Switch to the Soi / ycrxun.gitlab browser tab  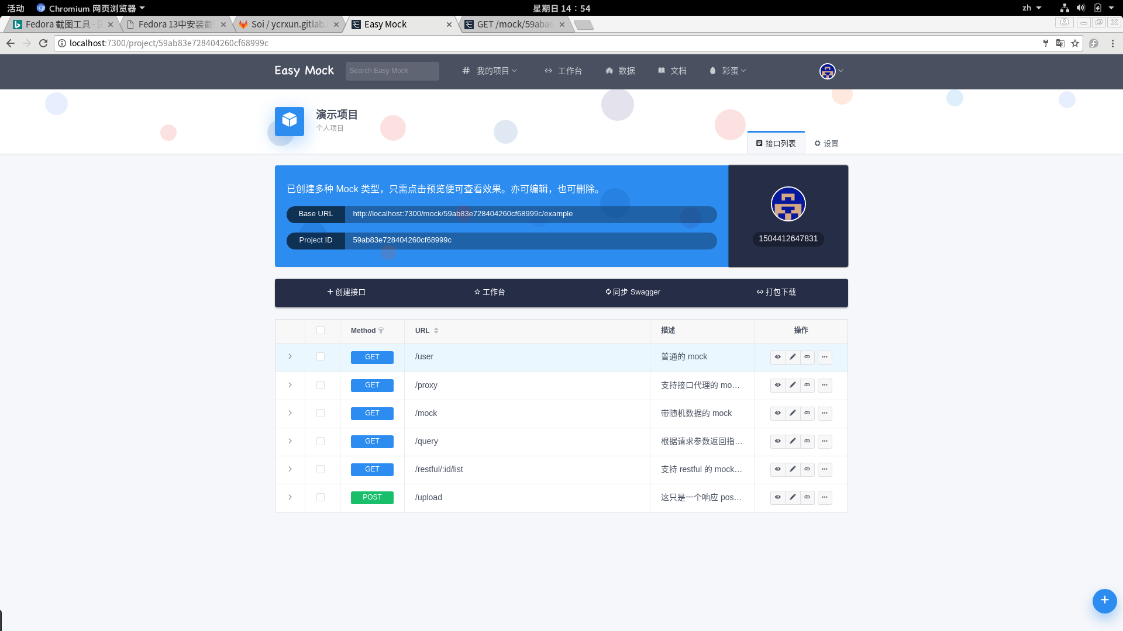click(x=289, y=25)
